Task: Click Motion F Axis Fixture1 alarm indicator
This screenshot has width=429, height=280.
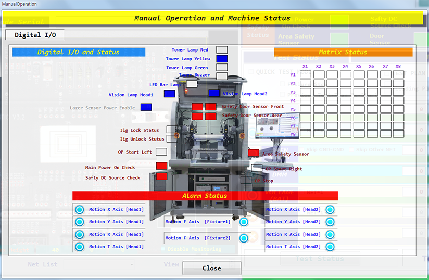Action: click(244, 222)
